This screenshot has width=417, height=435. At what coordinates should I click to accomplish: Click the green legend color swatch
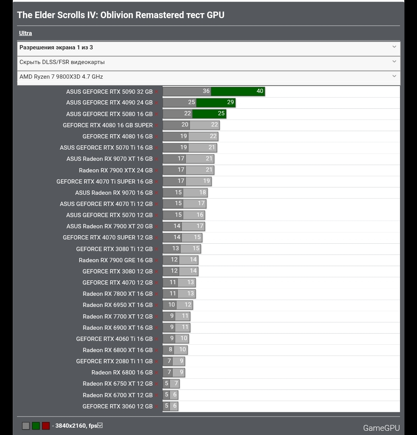36,426
